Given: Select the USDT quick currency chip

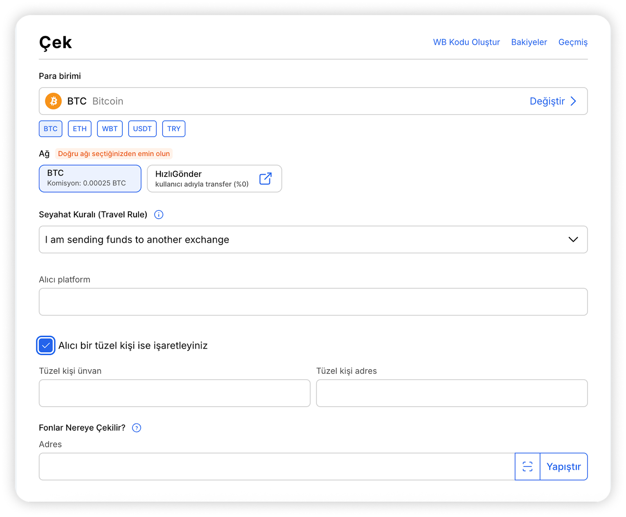Looking at the screenshot, I should [x=142, y=129].
